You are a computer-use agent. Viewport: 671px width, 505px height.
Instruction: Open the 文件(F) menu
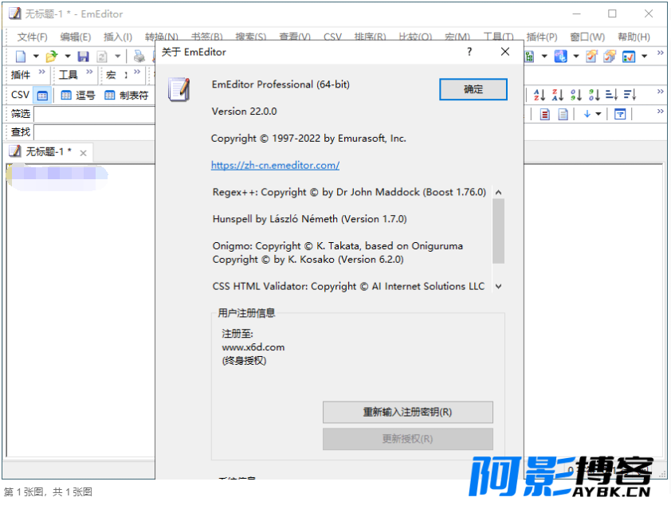click(x=32, y=37)
